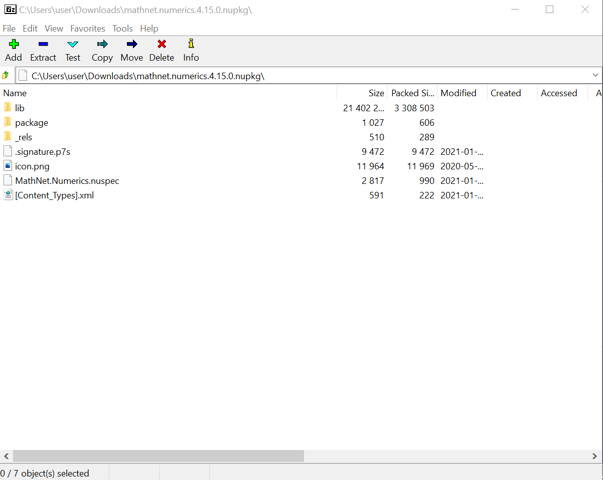Click the horizontal scrollbar thumb
This screenshot has width=603, height=480.
pyautogui.click(x=159, y=456)
